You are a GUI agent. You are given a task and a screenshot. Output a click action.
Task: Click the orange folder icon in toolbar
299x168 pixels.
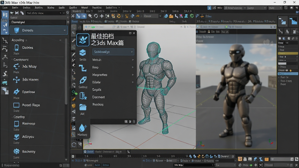point(171,16)
